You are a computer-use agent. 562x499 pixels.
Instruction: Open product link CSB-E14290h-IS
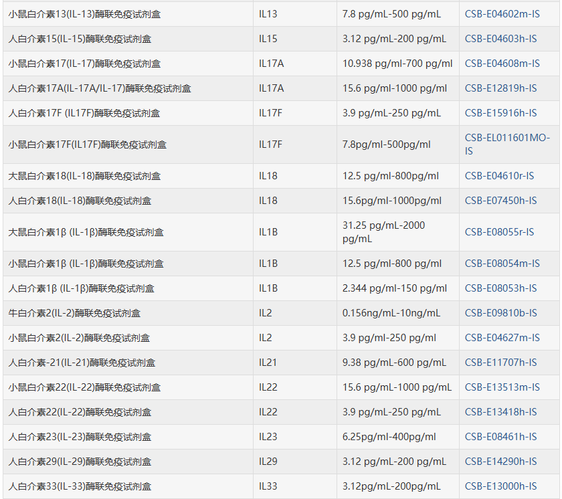point(500,462)
